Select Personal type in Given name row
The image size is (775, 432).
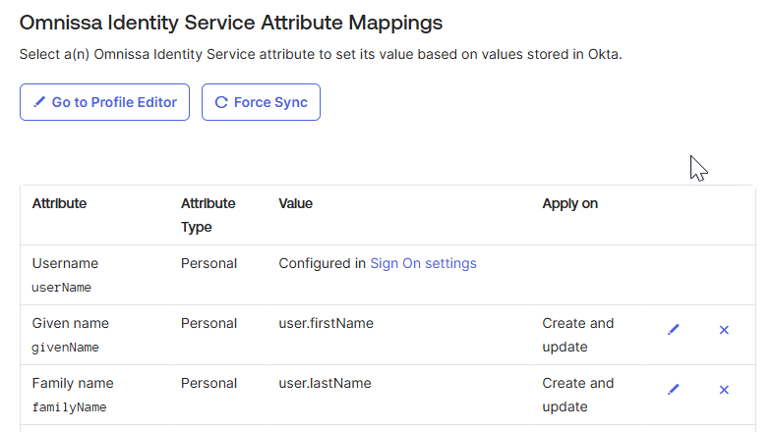[x=209, y=323]
